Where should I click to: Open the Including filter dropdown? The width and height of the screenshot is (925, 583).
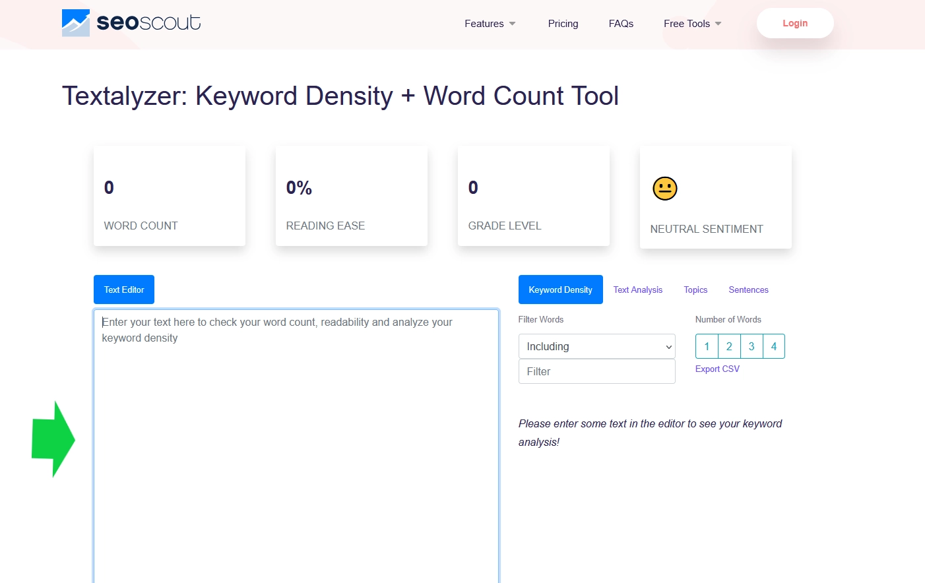pyautogui.click(x=596, y=346)
